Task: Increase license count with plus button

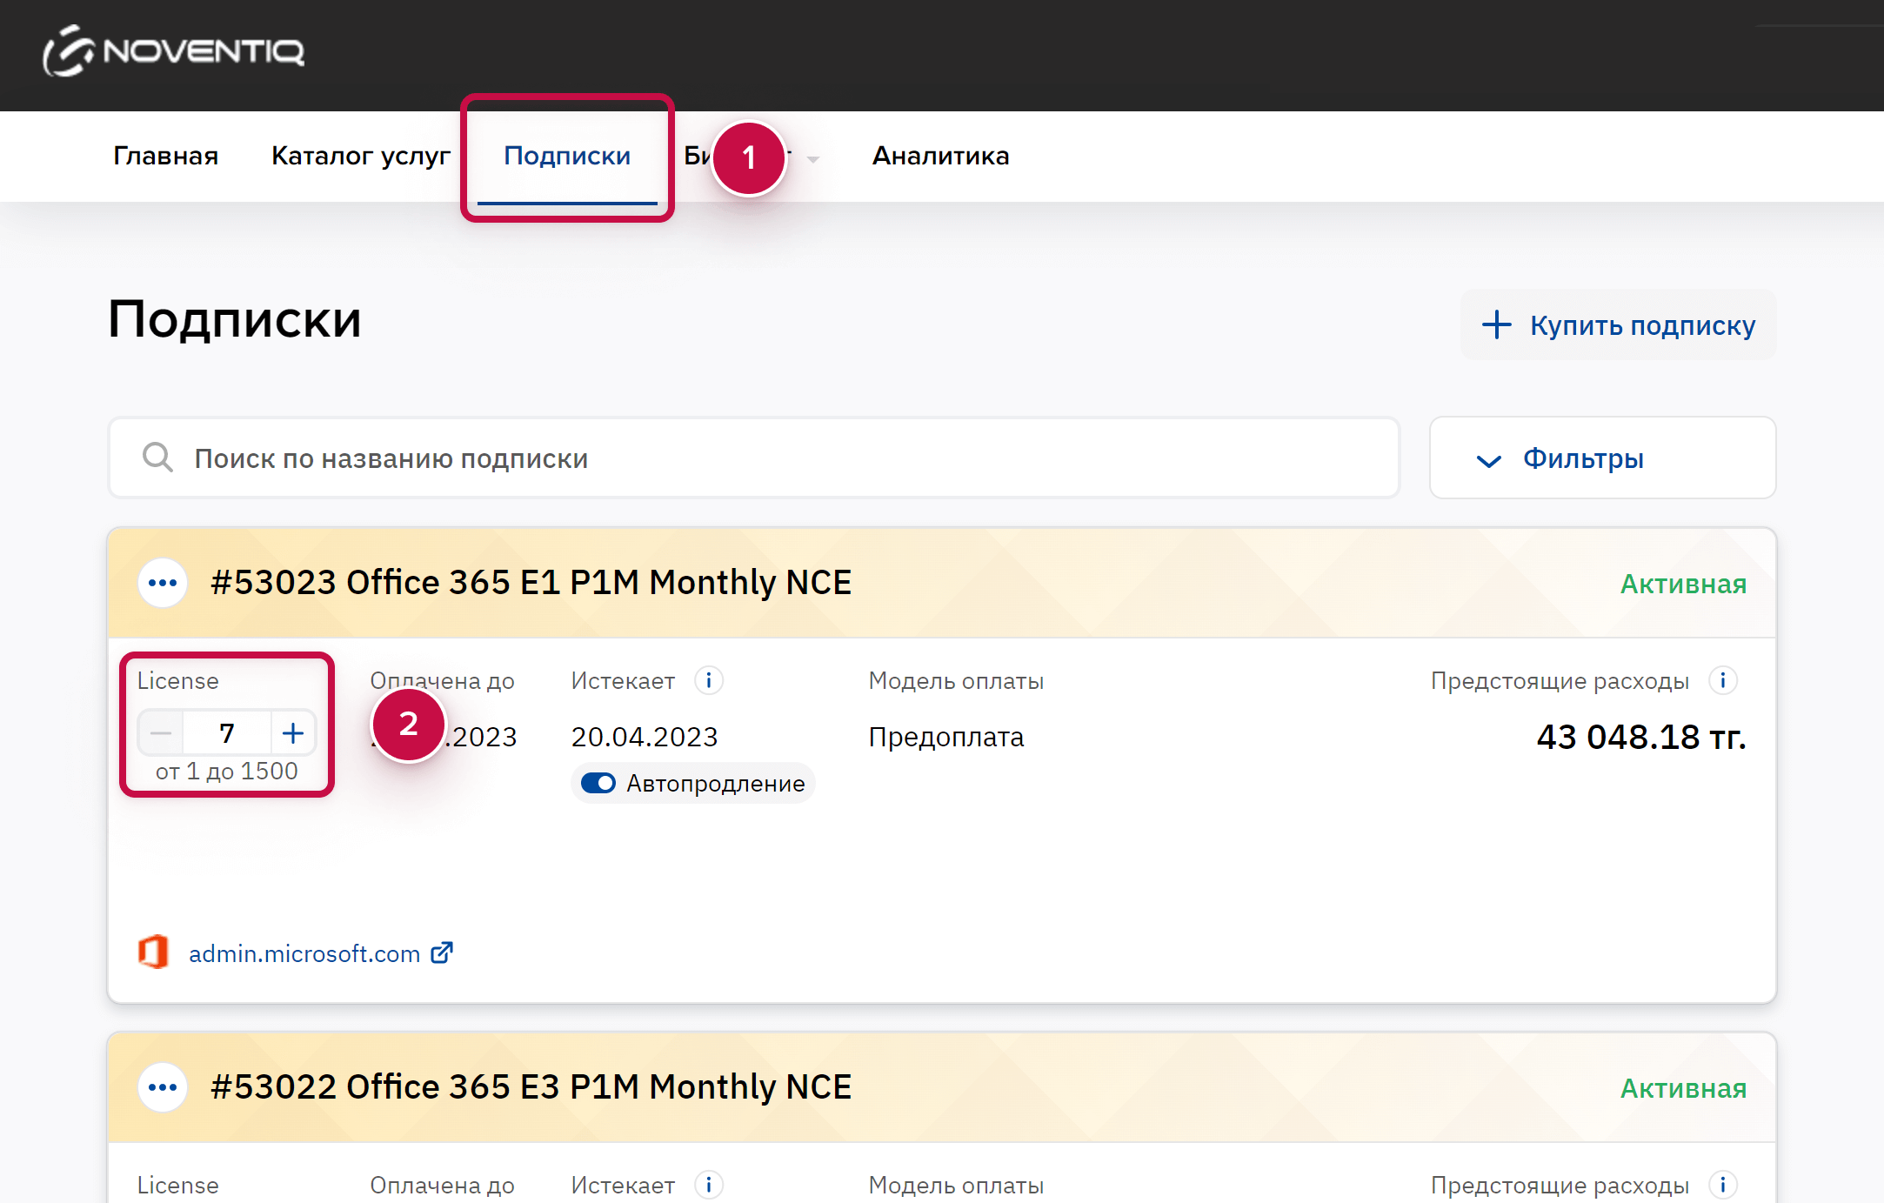Action: [x=293, y=733]
